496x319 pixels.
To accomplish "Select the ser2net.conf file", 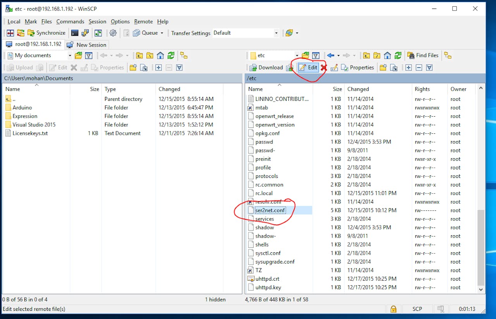I will coord(270,210).
